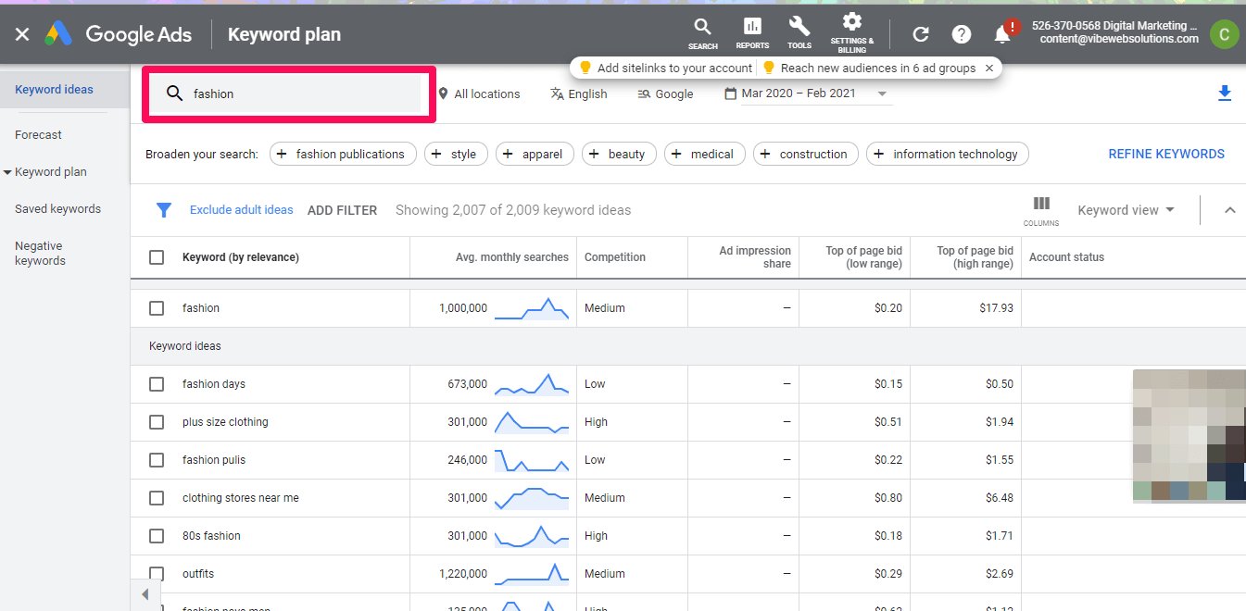1246x611 pixels.
Task: View notifications bell icon
Action: point(1001,34)
